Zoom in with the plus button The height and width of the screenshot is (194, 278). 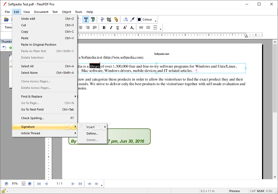(30, 184)
